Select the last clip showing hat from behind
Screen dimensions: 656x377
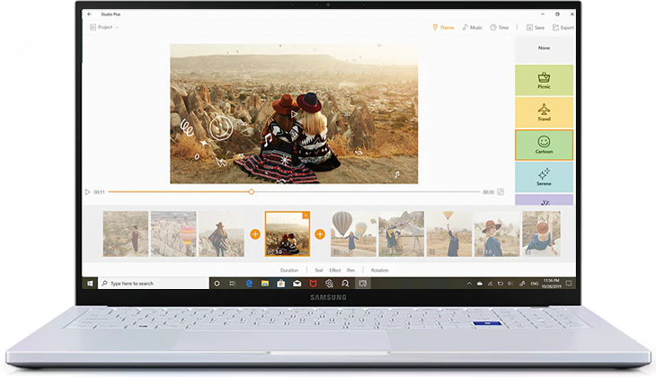point(541,233)
